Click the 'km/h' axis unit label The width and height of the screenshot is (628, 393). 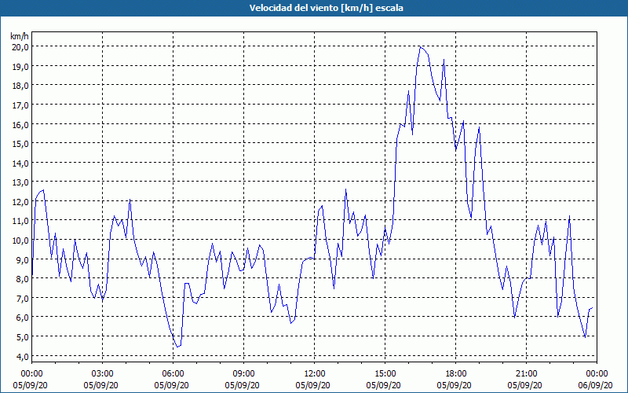(x=20, y=36)
